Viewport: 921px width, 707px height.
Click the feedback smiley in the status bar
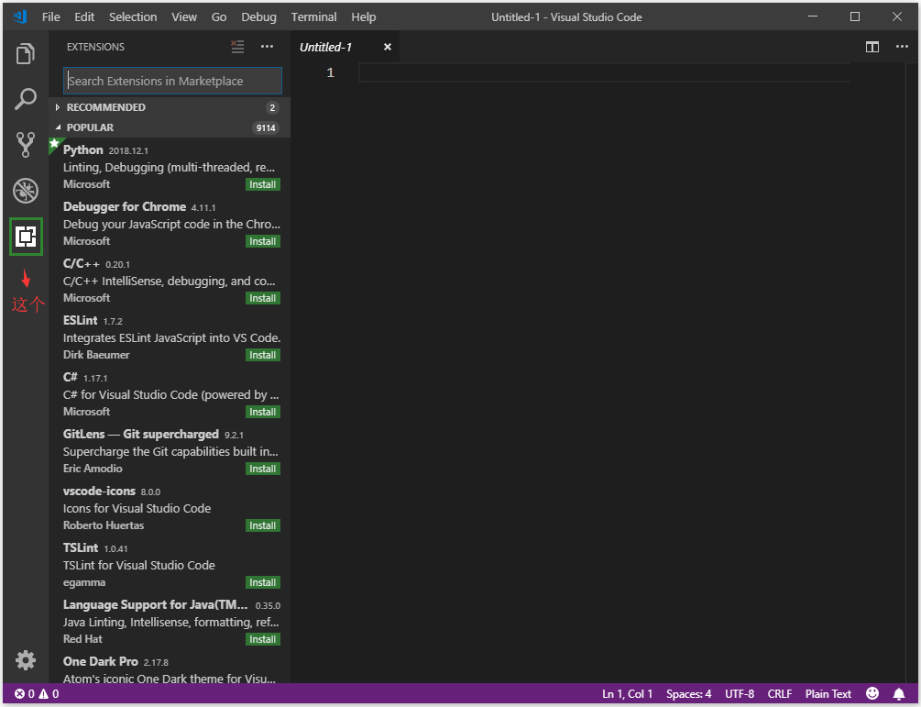coord(874,694)
